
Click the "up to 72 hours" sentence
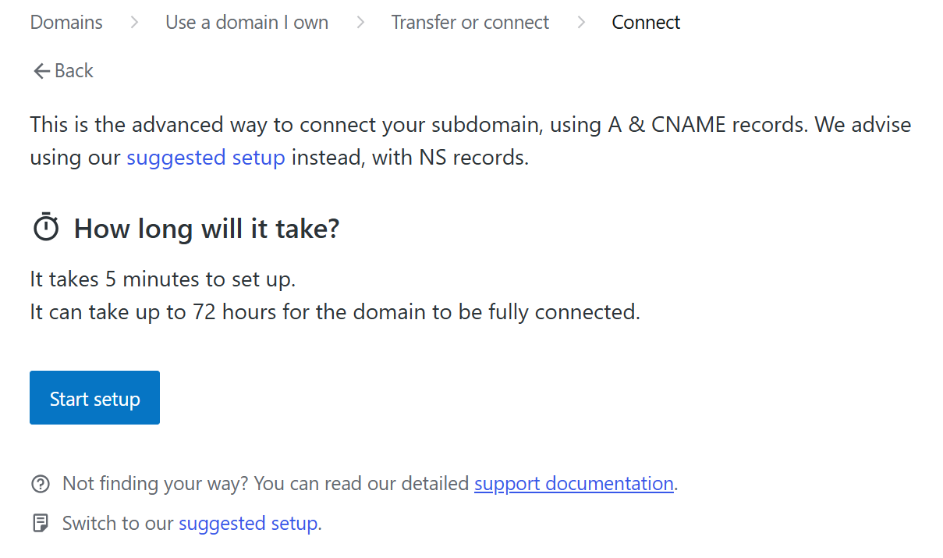[x=335, y=312]
